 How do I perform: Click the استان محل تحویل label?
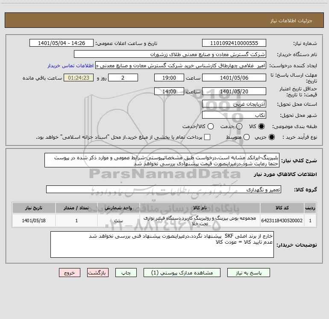297,104
